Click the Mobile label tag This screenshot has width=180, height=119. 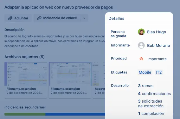point(145,72)
